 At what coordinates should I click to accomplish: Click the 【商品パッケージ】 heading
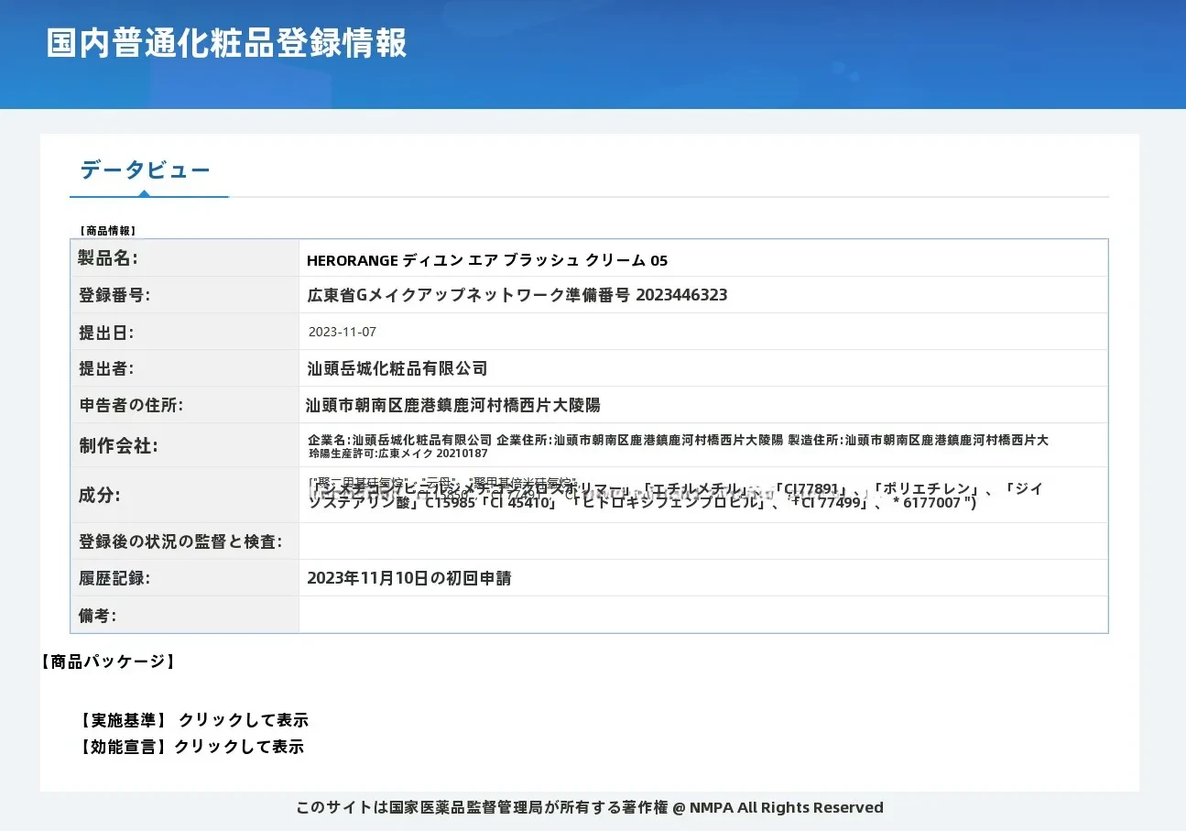click(107, 662)
